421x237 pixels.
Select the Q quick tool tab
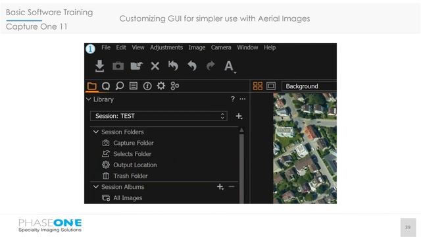pyautogui.click(x=106, y=86)
